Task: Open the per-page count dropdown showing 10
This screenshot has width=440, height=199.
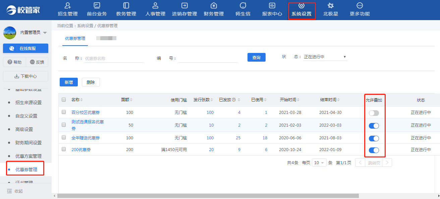Action: tap(319, 163)
